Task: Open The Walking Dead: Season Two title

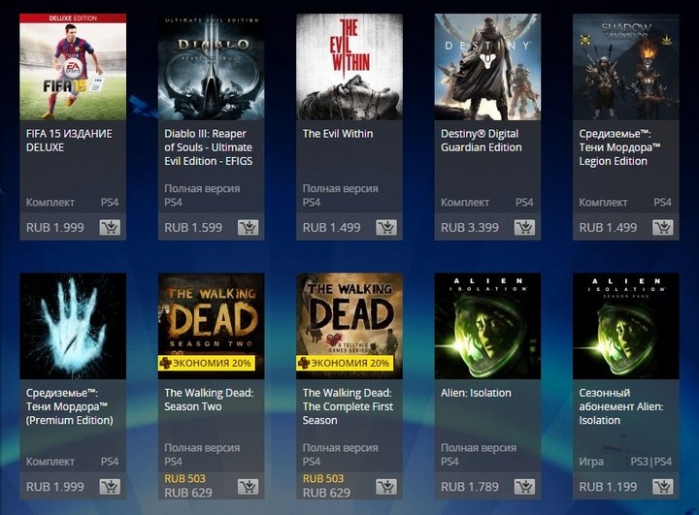Action: 209,400
